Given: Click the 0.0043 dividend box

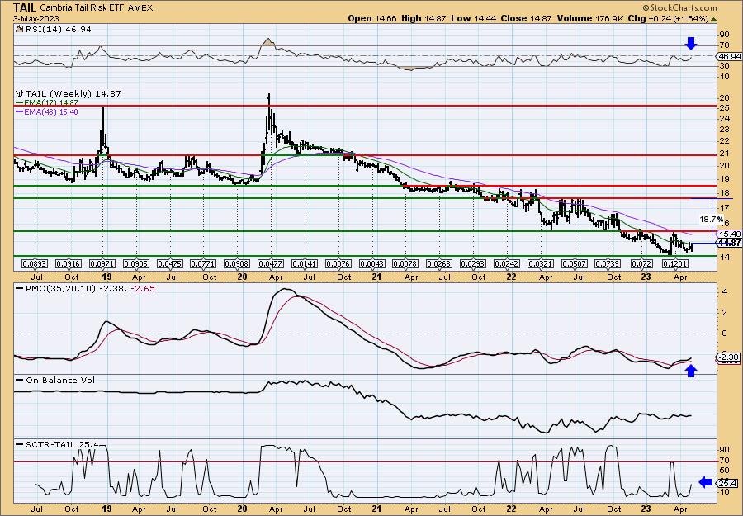Looking at the screenshot, I should 372,263.
